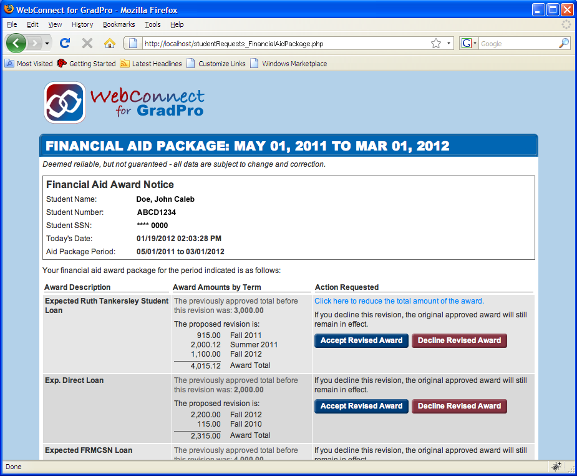Open the Customize Links bookmark
The height and width of the screenshot is (476, 577).
(x=216, y=63)
